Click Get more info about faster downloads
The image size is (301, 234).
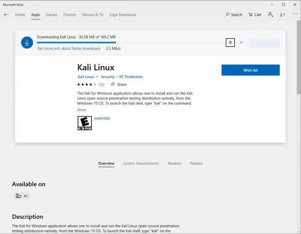[x=69, y=49]
